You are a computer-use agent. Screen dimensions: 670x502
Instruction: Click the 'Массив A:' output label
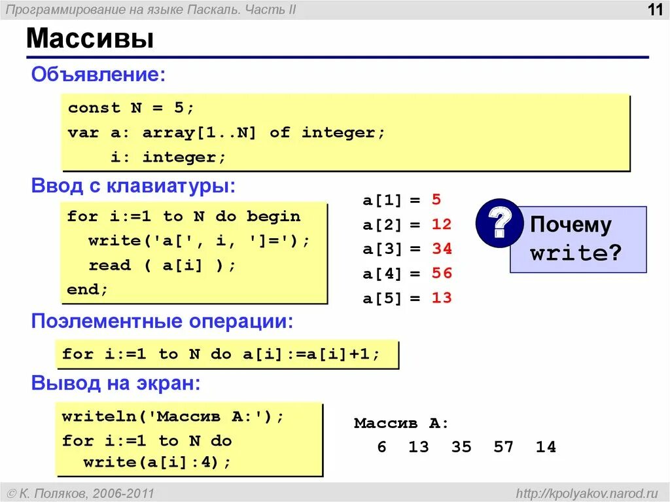[401, 423]
